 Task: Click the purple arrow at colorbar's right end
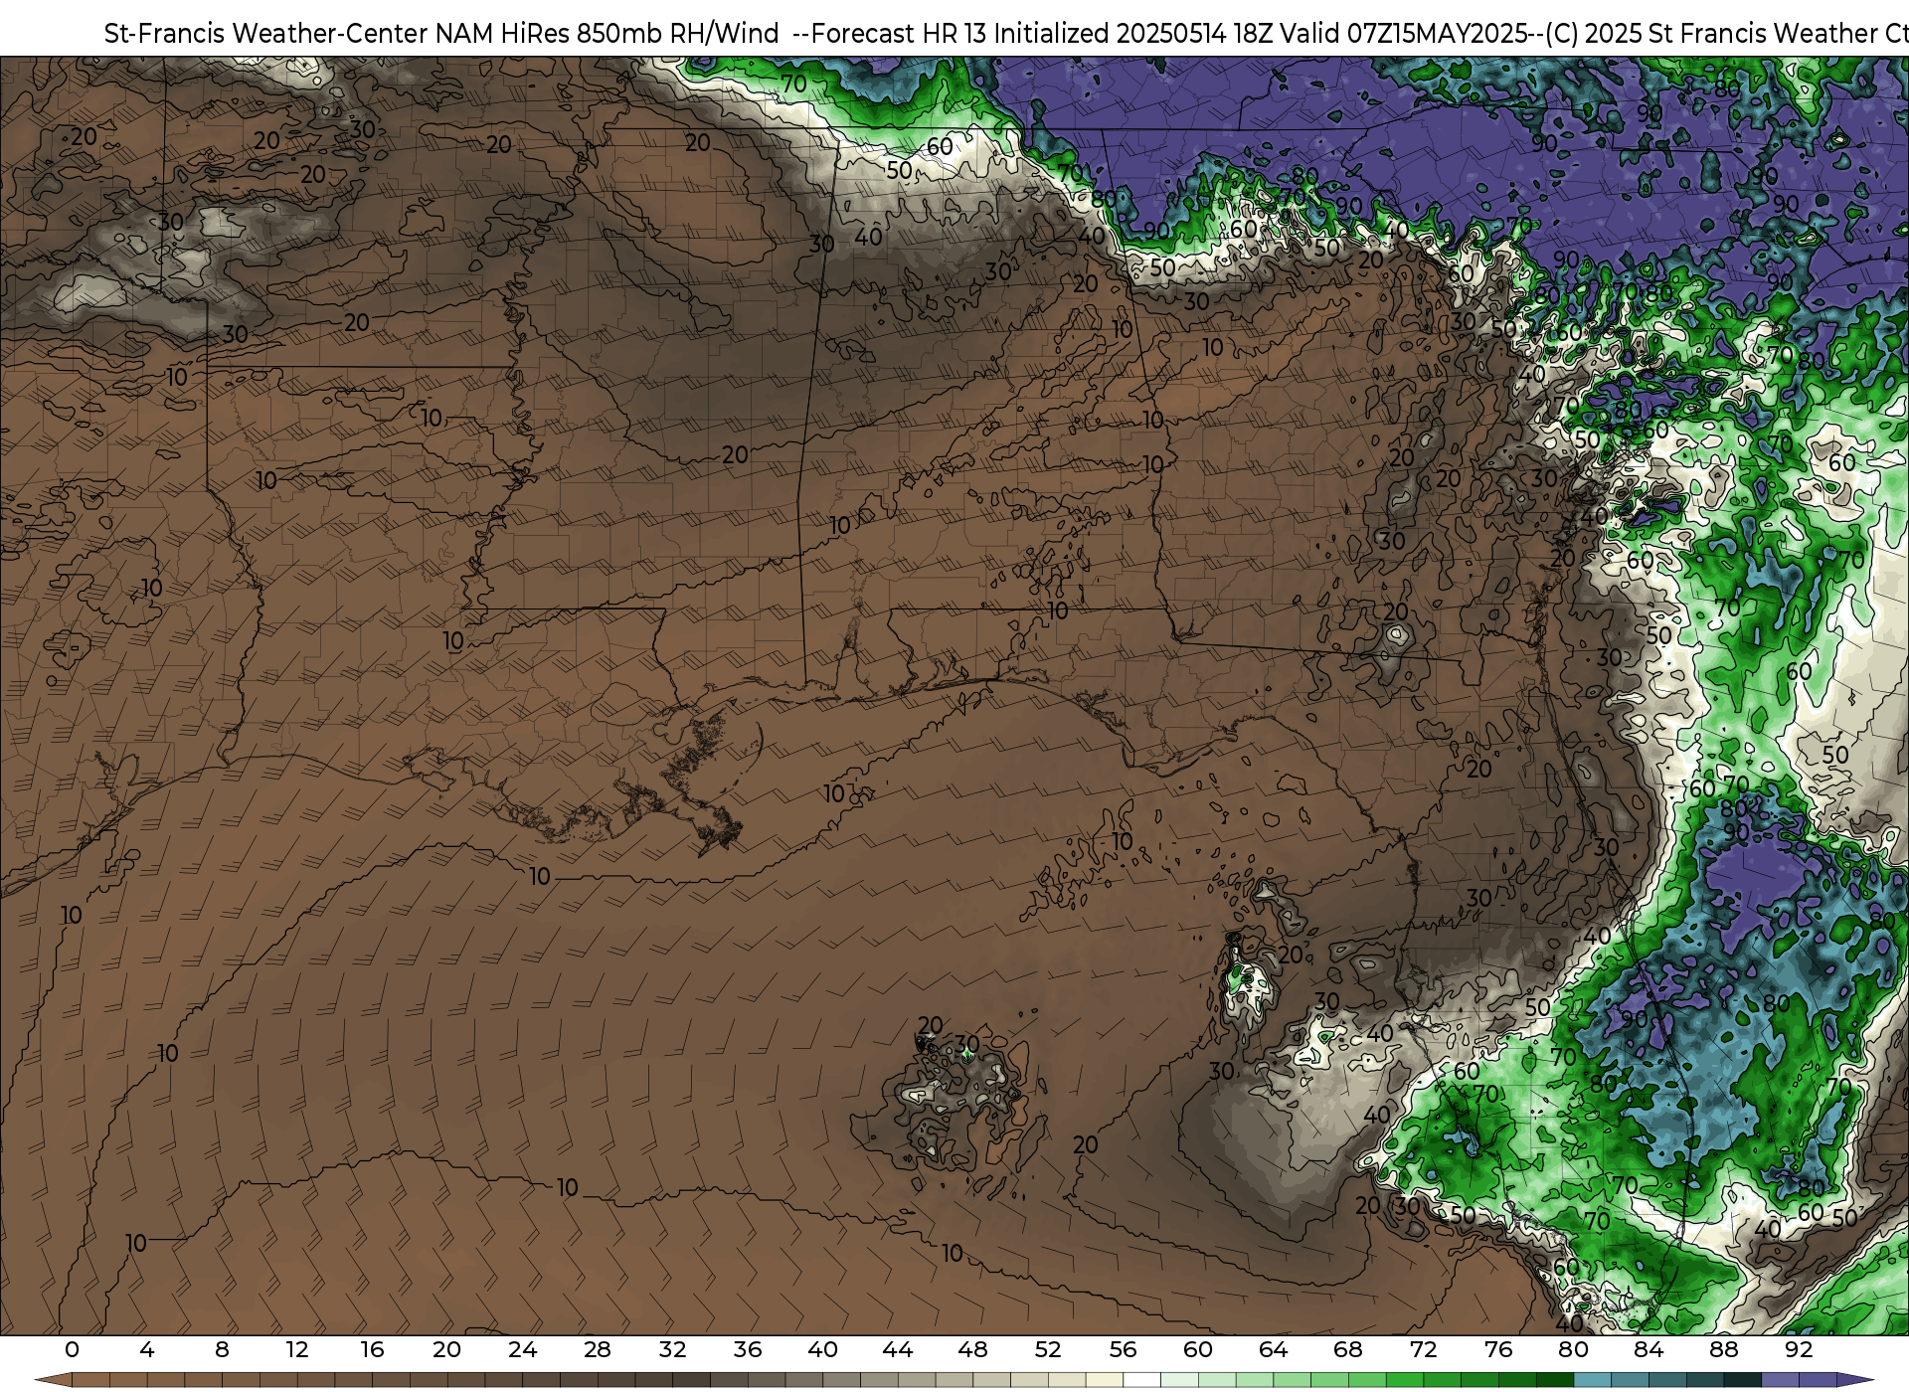[x=1853, y=1380]
